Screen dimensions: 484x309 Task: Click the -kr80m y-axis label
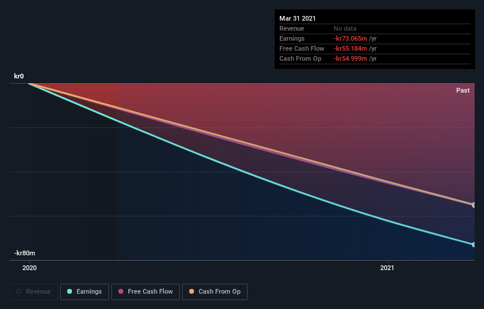point(24,253)
